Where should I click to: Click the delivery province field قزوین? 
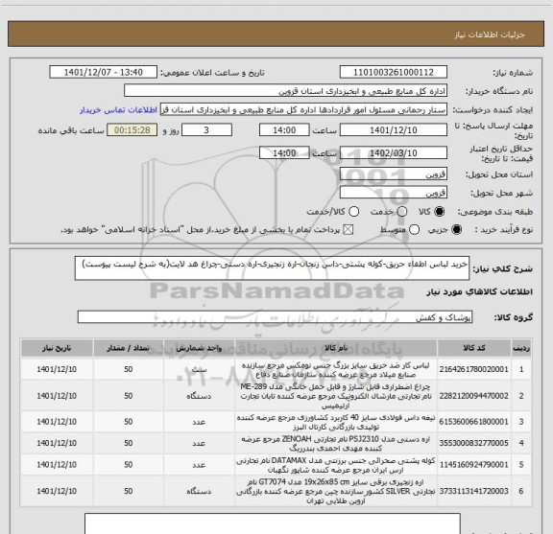click(x=394, y=174)
